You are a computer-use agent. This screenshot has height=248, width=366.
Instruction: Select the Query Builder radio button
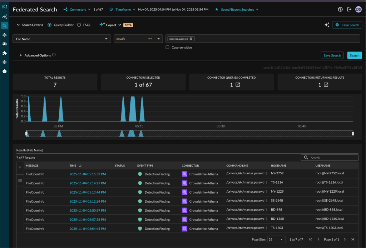click(x=50, y=25)
